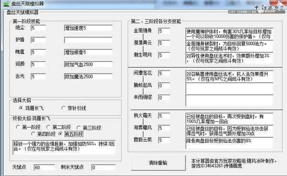The height and width of the screenshot is (176, 287).
Task: Click the 剩余天赋点 remaining points field
Action: click(x=103, y=167)
